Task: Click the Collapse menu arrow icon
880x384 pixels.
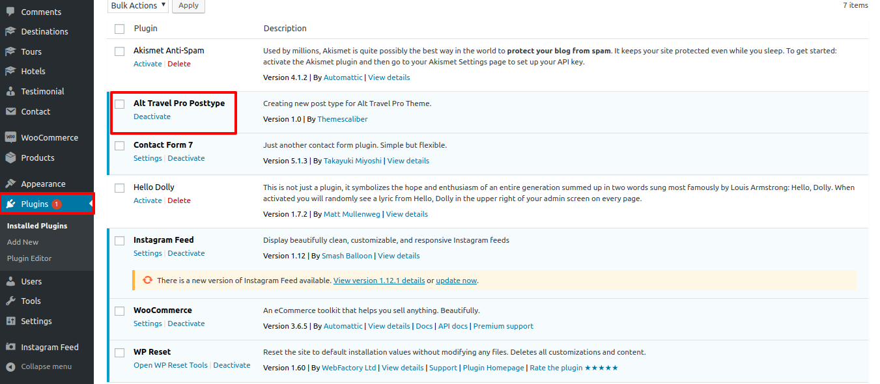Action: (x=10, y=366)
